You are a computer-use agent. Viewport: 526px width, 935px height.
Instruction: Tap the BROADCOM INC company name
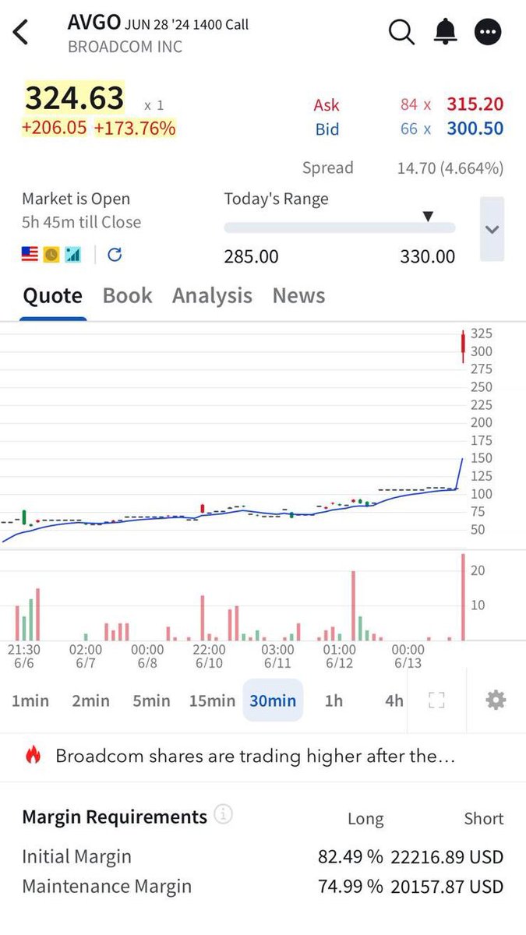pos(125,47)
